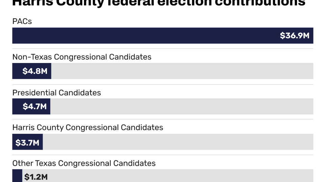The image size is (324, 182).
Task: Select the dark bar showing $3.7M
Action: tap(27, 142)
